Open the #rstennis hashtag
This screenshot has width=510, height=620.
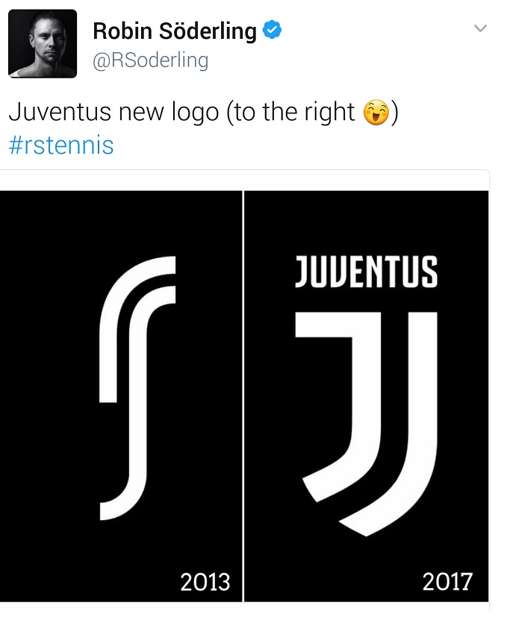point(61,145)
